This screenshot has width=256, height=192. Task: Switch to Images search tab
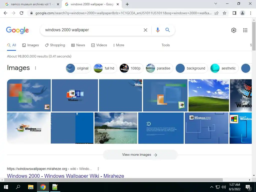coord(30,45)
